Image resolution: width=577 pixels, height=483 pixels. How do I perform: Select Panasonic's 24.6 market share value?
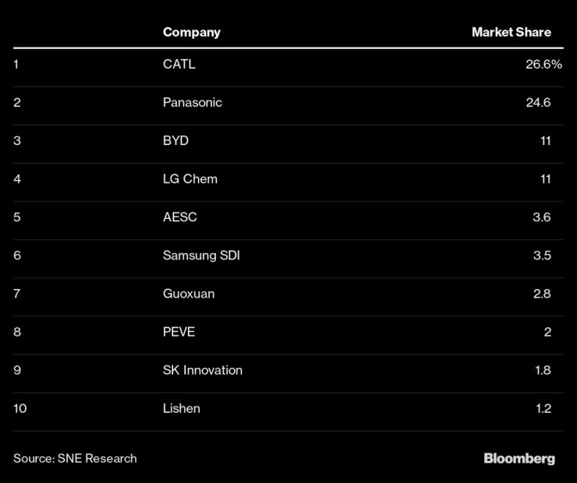pyautogui.click(x=537, y=103)
